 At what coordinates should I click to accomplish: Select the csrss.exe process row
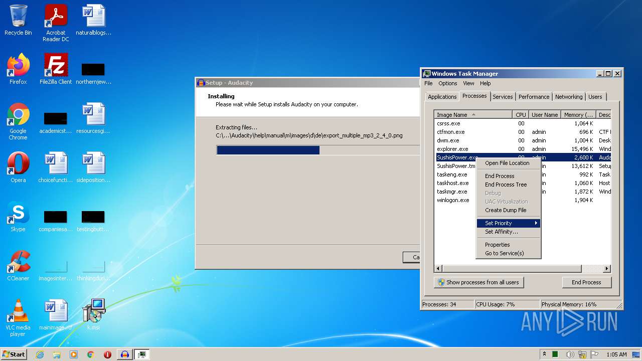click(x=523, y=123)
